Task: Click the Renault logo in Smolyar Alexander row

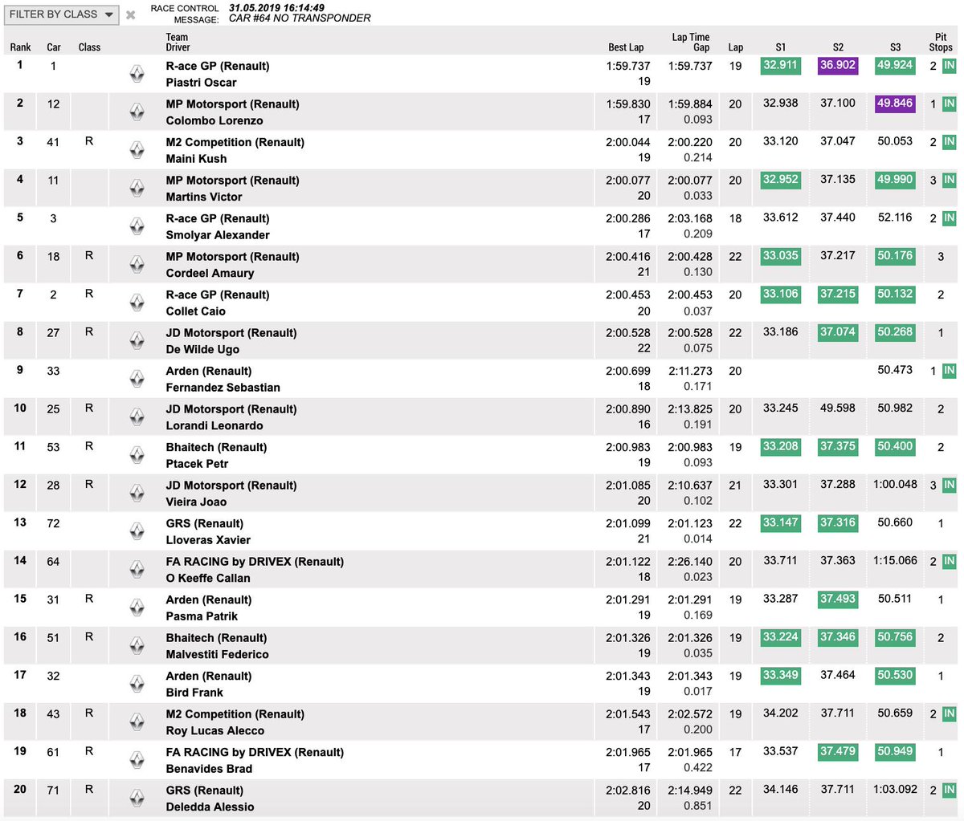Action: 137,226
